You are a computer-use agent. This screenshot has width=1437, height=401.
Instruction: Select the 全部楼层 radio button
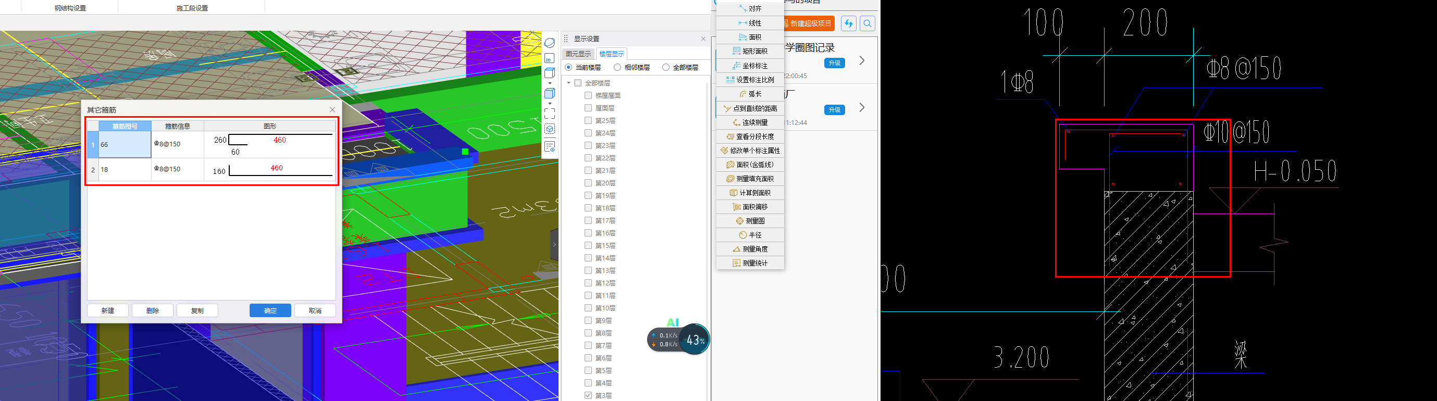coord(665,68)
